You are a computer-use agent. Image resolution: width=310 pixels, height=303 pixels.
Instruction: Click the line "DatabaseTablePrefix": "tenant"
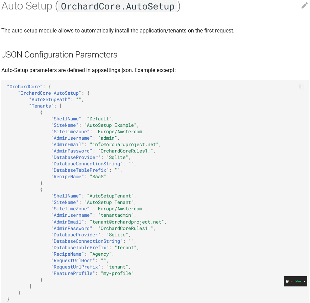[x=95, y=248]
